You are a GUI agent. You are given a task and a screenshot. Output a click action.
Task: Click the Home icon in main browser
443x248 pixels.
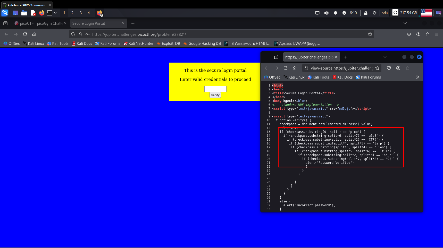(x=34, y=34)
